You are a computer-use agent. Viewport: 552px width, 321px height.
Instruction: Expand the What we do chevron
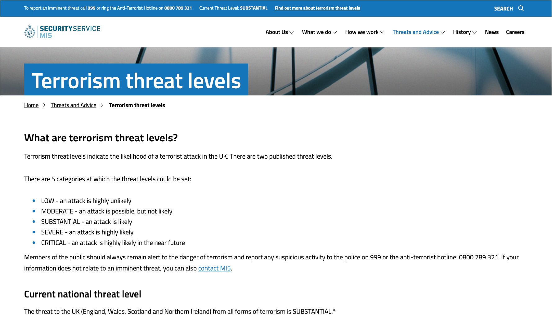(x=335, y=32)
